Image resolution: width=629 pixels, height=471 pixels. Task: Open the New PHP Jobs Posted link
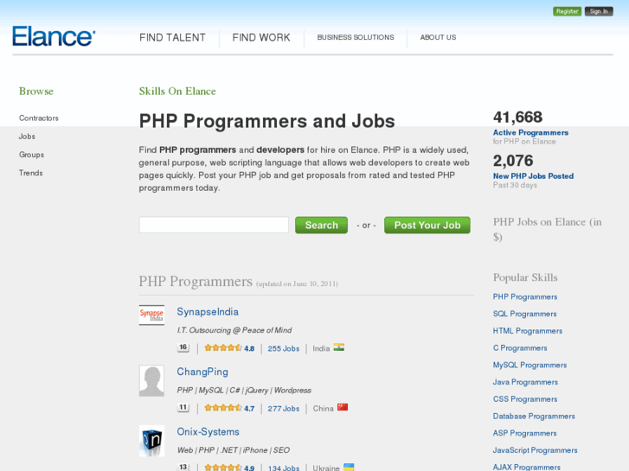click(x=533, y=176)
